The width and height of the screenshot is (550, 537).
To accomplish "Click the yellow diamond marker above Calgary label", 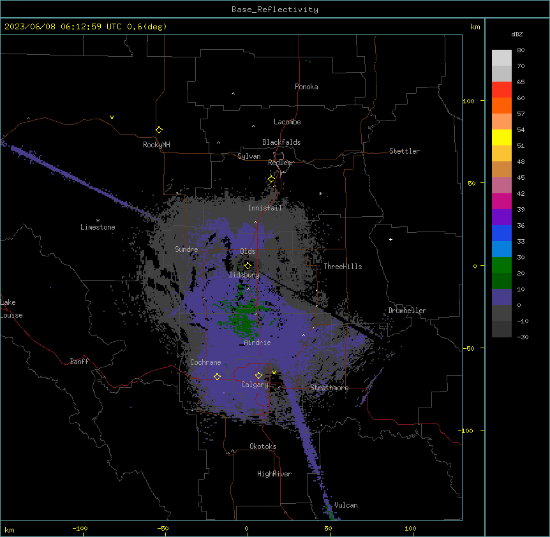I will [x=258, y=376].
